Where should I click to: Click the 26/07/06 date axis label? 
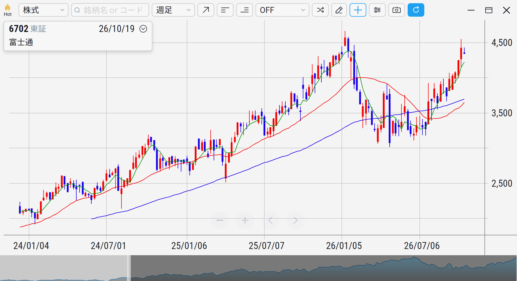pos(422,246)
